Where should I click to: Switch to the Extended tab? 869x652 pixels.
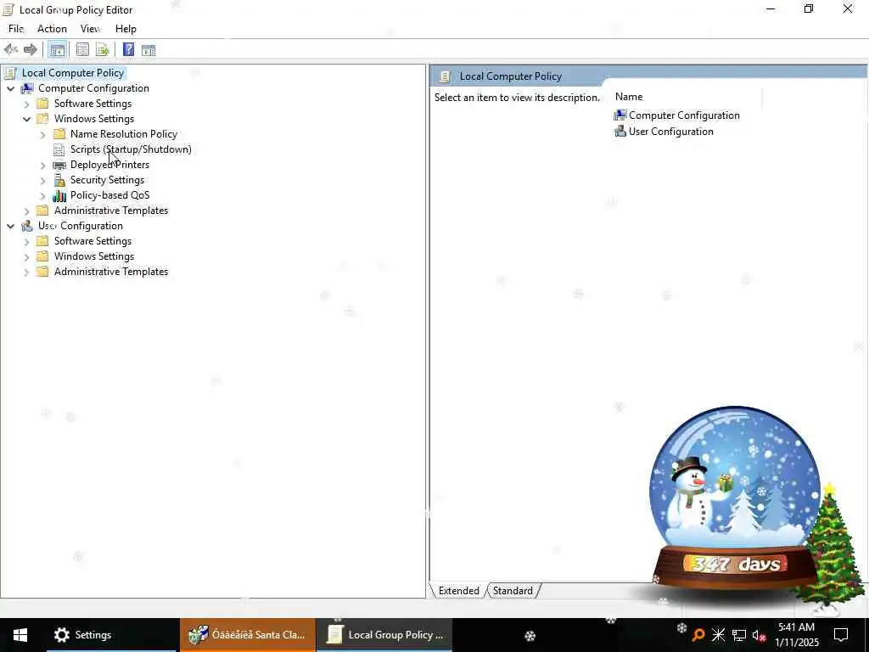click(458, 591)
